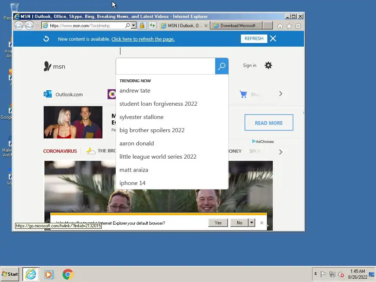The height and width of the screenshot is (282, 376).
Task: Open the Start menu
Action: tap(10, 274)
